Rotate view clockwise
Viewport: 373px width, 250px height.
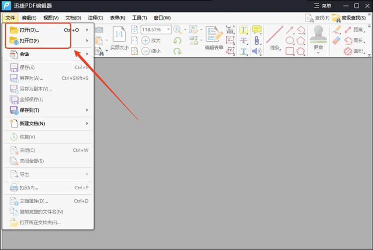coord(177,51)
